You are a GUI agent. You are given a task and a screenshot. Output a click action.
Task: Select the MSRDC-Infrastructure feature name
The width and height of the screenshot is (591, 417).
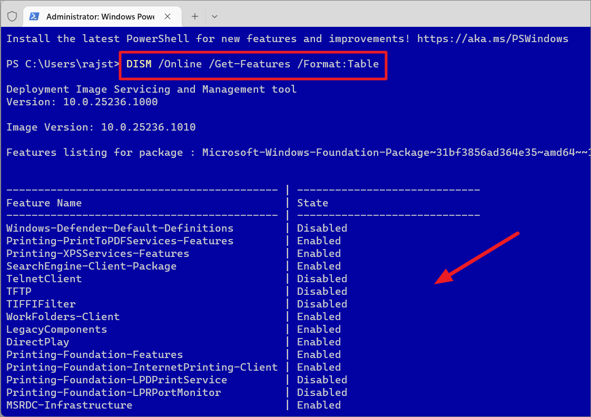(69, 405)
